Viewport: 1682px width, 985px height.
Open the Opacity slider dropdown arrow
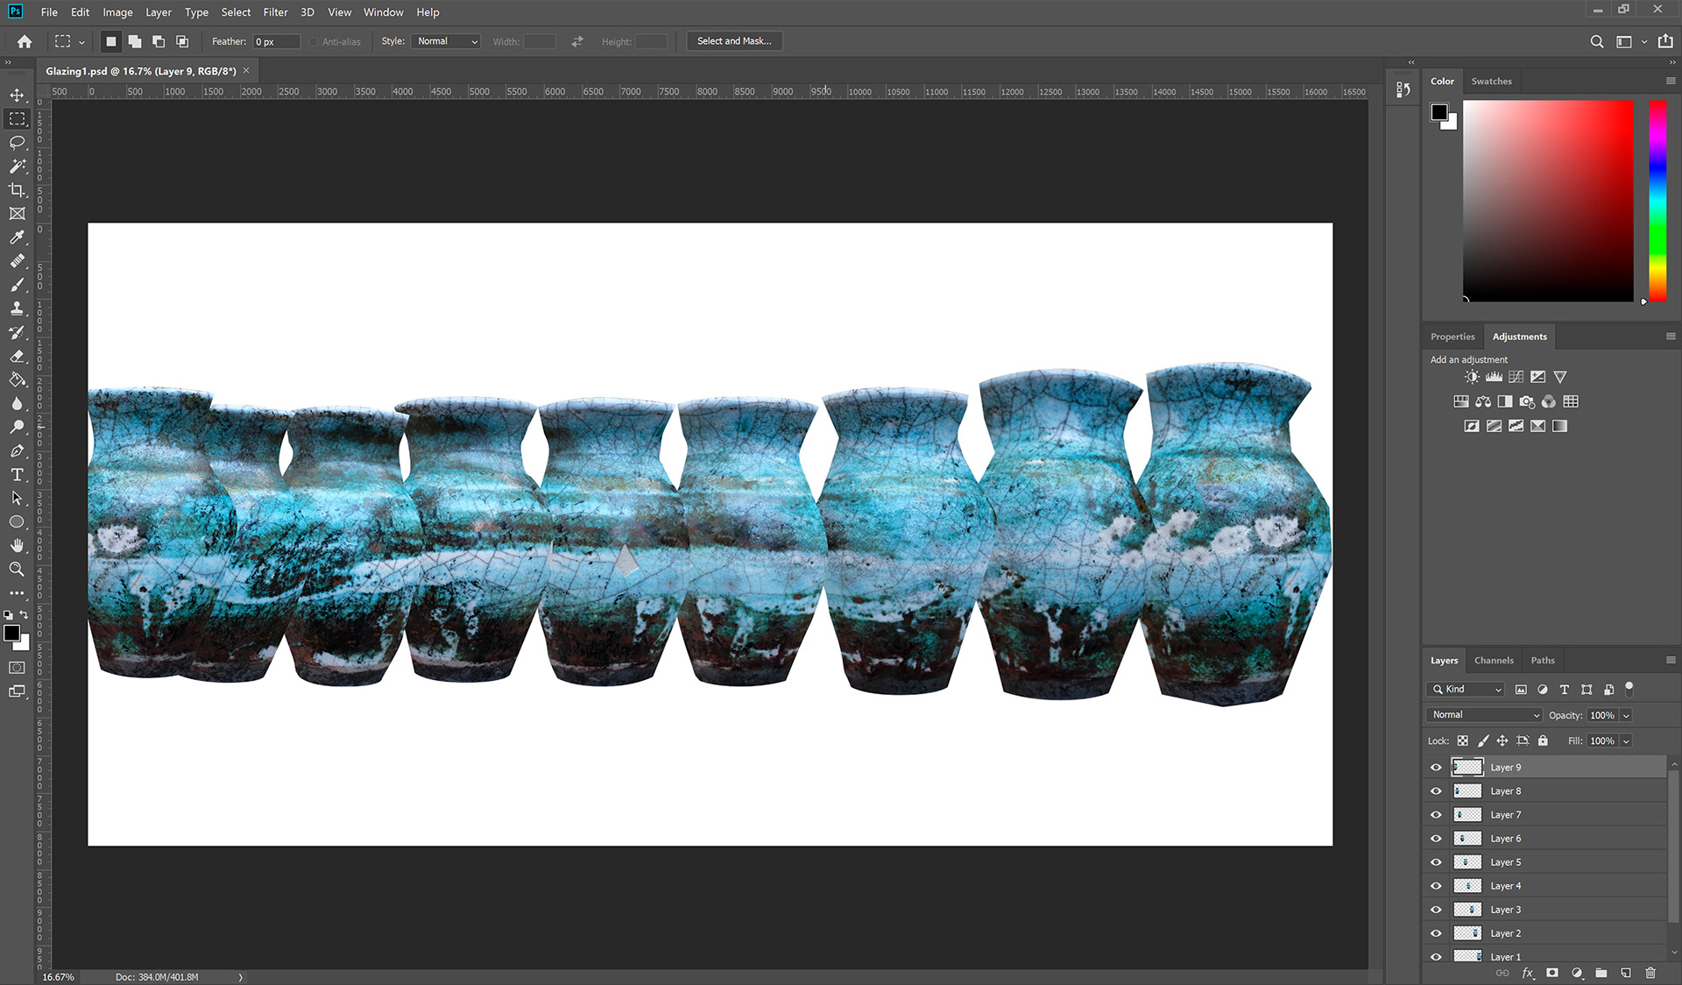1626,715
